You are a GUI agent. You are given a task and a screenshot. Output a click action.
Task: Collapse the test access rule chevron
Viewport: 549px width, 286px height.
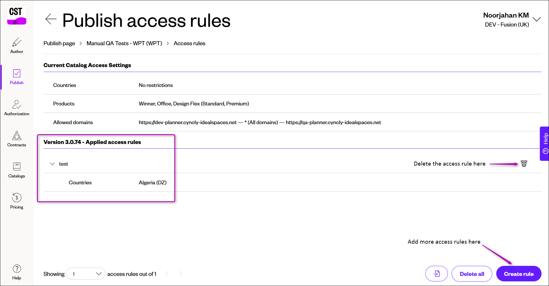click(x=52, y=164)
